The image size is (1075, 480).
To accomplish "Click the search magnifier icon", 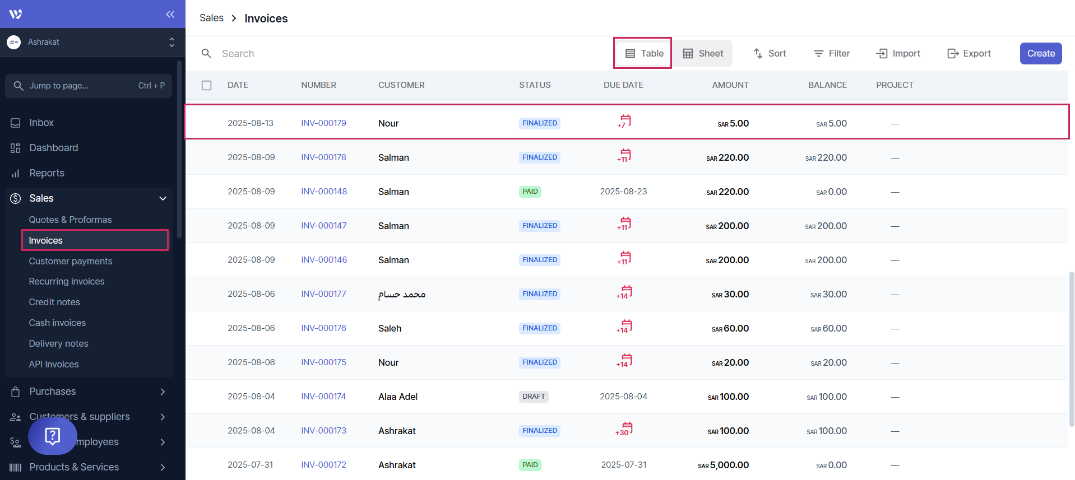I will tap(206, 53).
